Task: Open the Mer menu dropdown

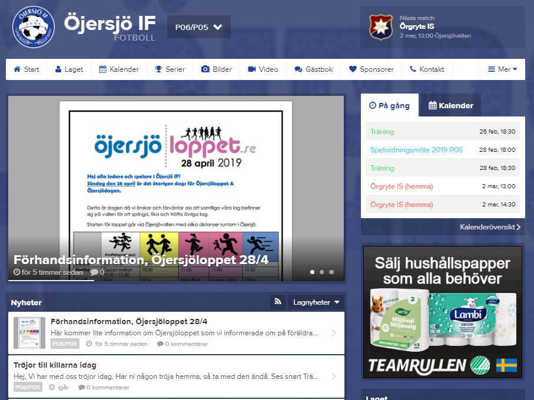Action: (x=502, y=69)
